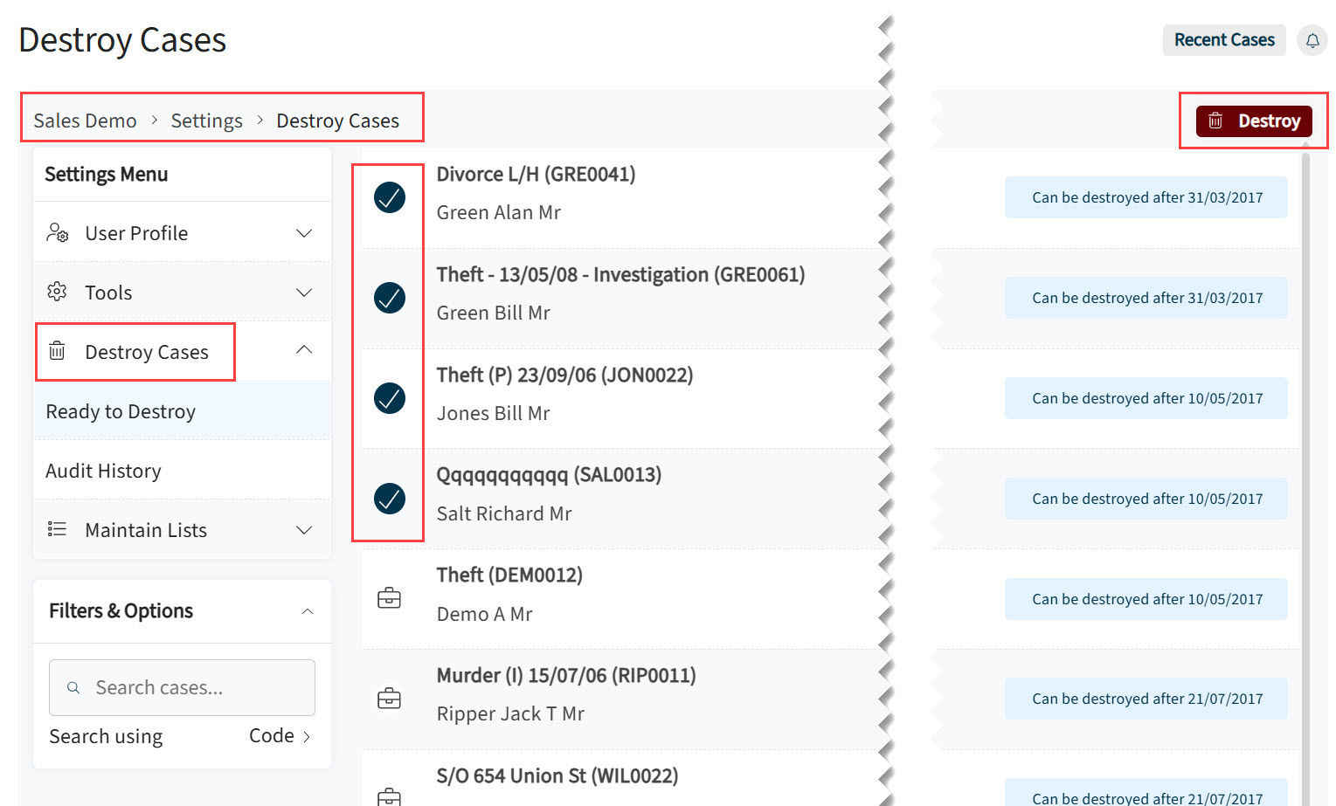
Task: Click Theft (P) 23/09/06 (JON0022) title
Action: tap(564, 375)
